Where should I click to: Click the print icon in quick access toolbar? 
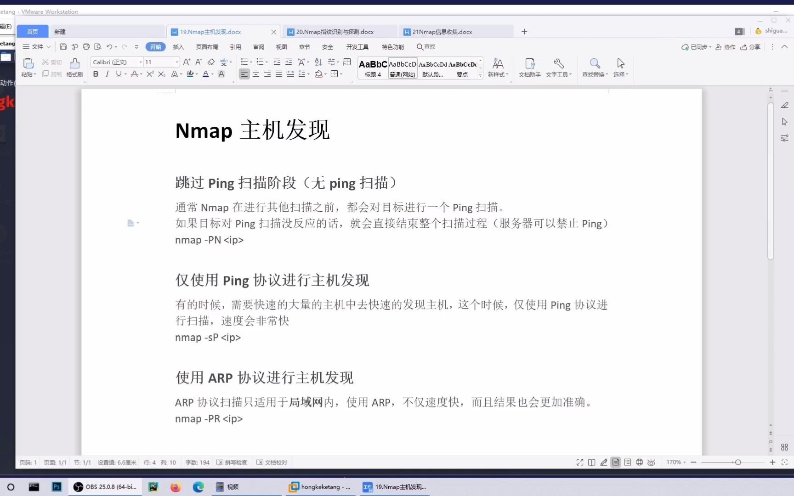tap(86, 46)
